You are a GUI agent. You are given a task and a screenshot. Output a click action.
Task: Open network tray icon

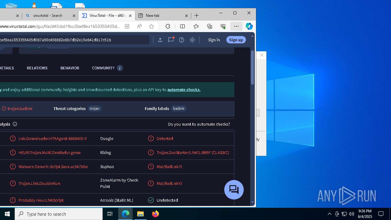[344, 214]
